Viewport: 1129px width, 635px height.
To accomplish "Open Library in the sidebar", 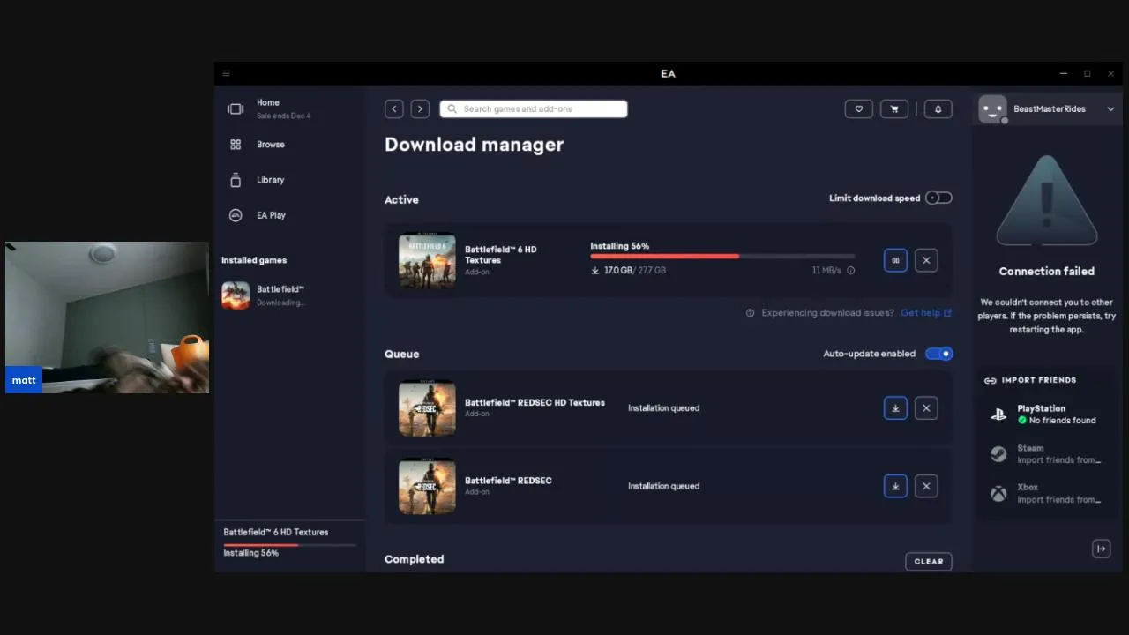I will (x=271, y=180).
